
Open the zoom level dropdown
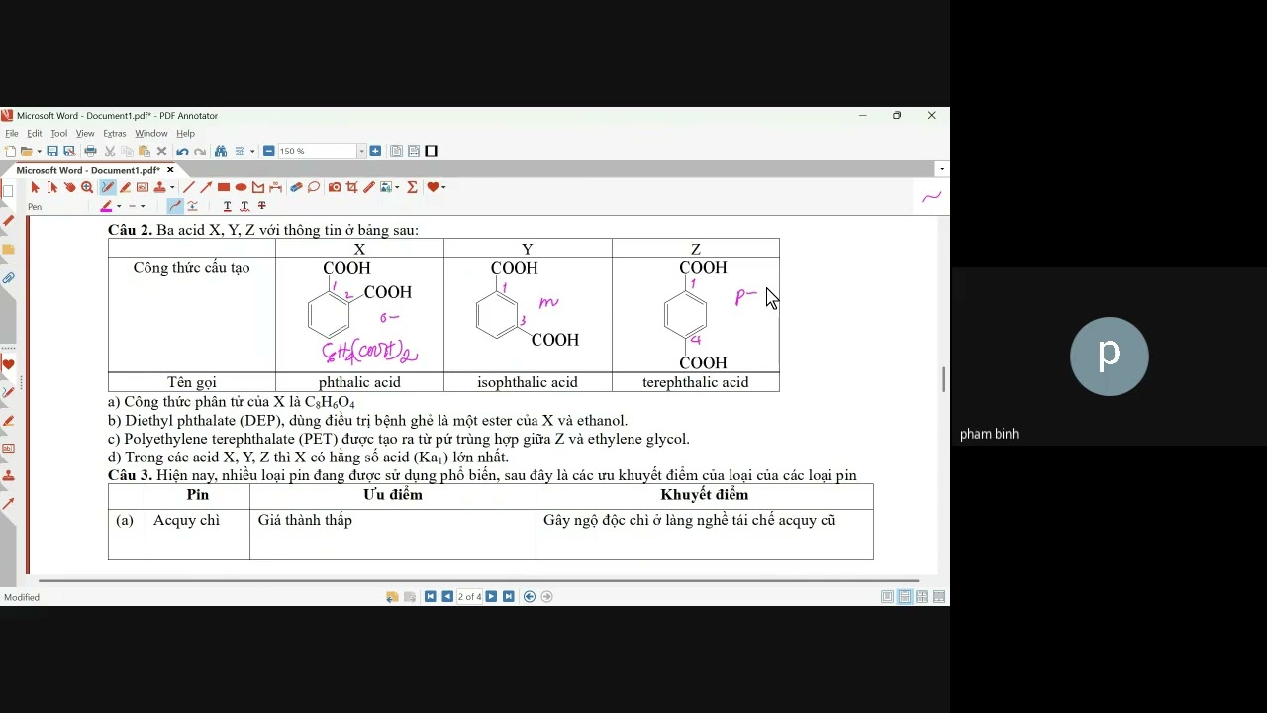click(x=362, y=152)
